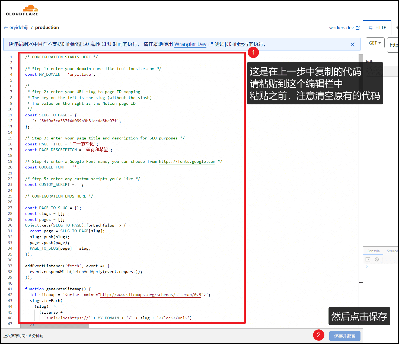Open the workers.dev link
Viewport: 399px width, 344px height.
(341, 28)
